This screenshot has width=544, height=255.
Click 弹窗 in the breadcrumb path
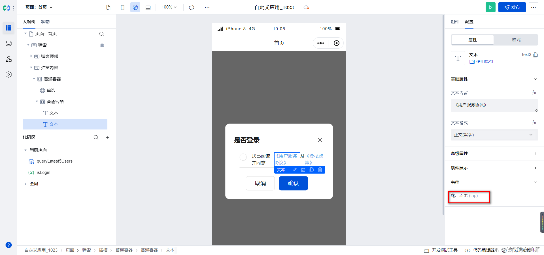(x=86, y=250)
